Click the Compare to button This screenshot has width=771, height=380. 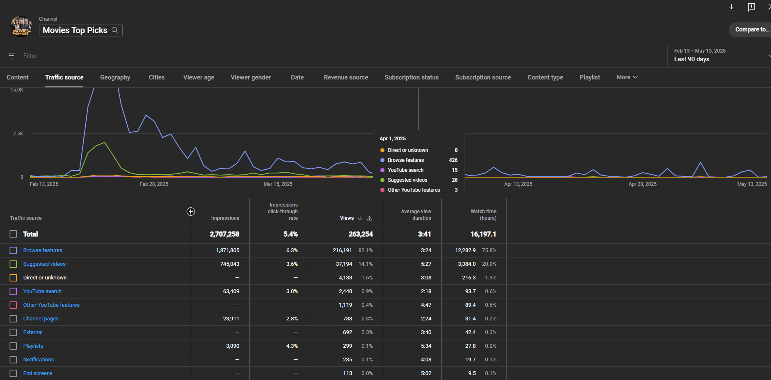(x=751, y=30)
